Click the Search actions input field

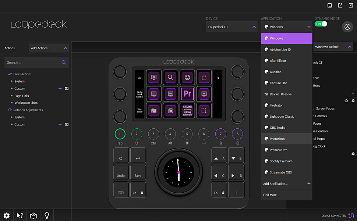click(x=37, y=62)
